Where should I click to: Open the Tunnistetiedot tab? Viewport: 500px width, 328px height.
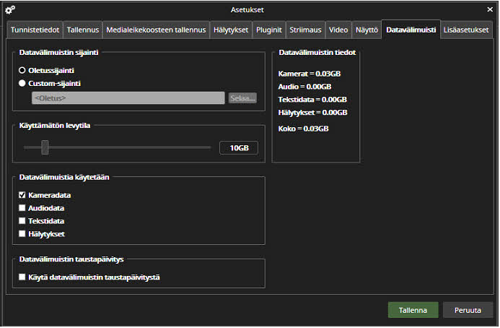pos(35,30)
